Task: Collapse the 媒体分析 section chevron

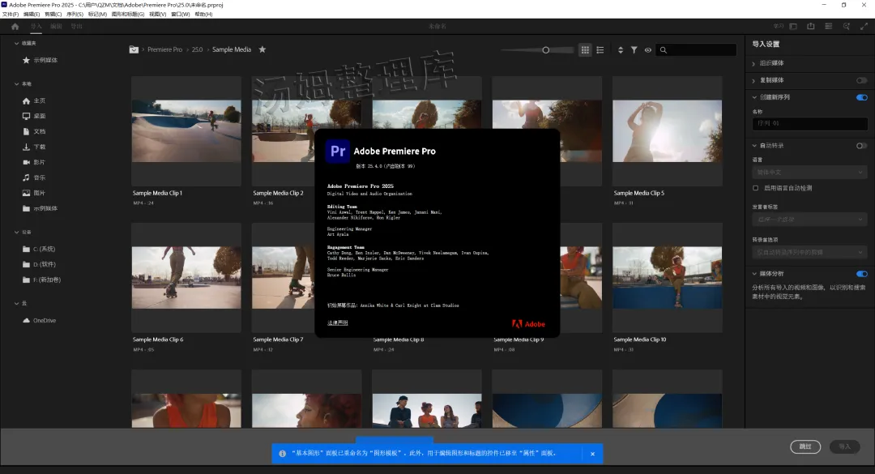Action: [x=754, y=274]
